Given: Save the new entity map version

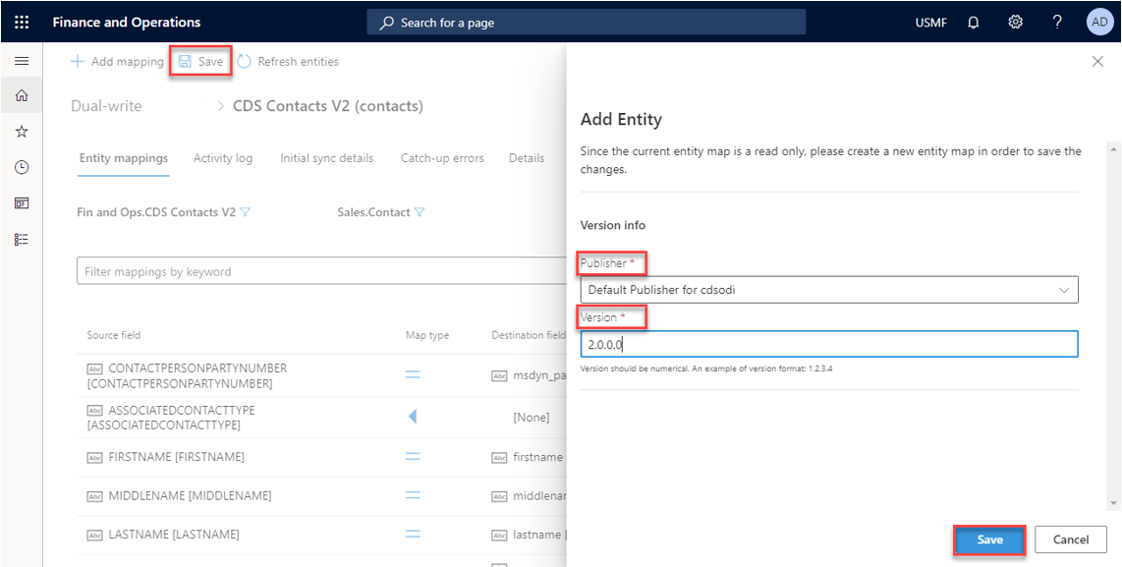Looking at the screenshot, I should [988, 539].
